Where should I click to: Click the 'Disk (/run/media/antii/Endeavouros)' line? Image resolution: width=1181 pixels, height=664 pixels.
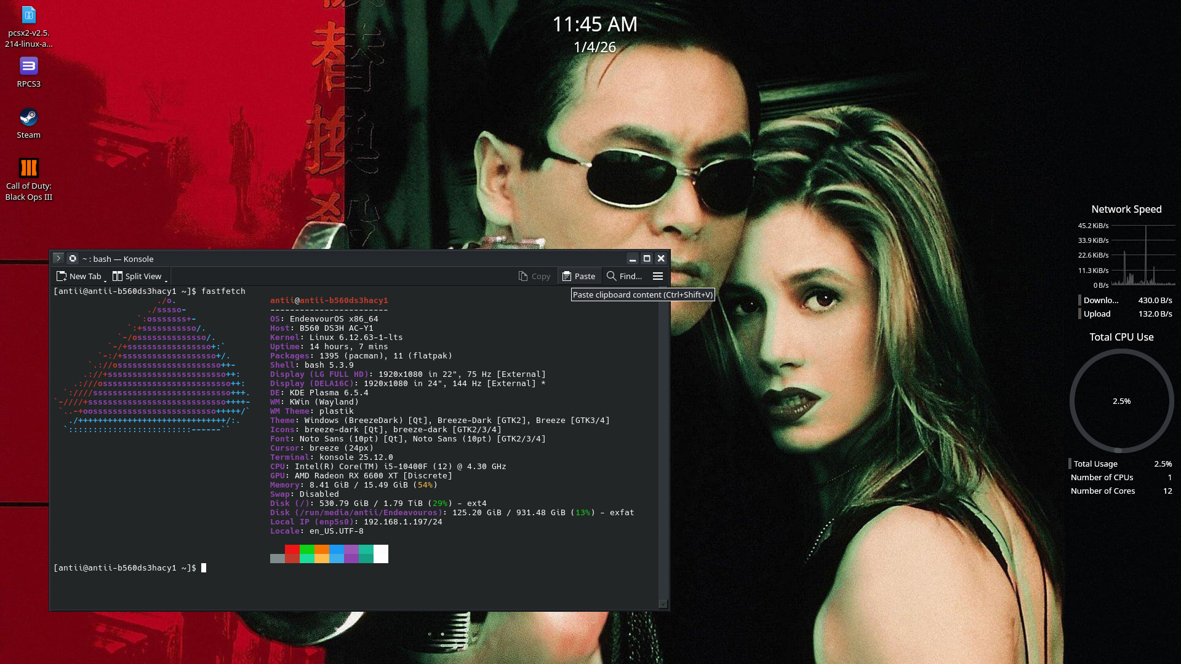point(452,512)
